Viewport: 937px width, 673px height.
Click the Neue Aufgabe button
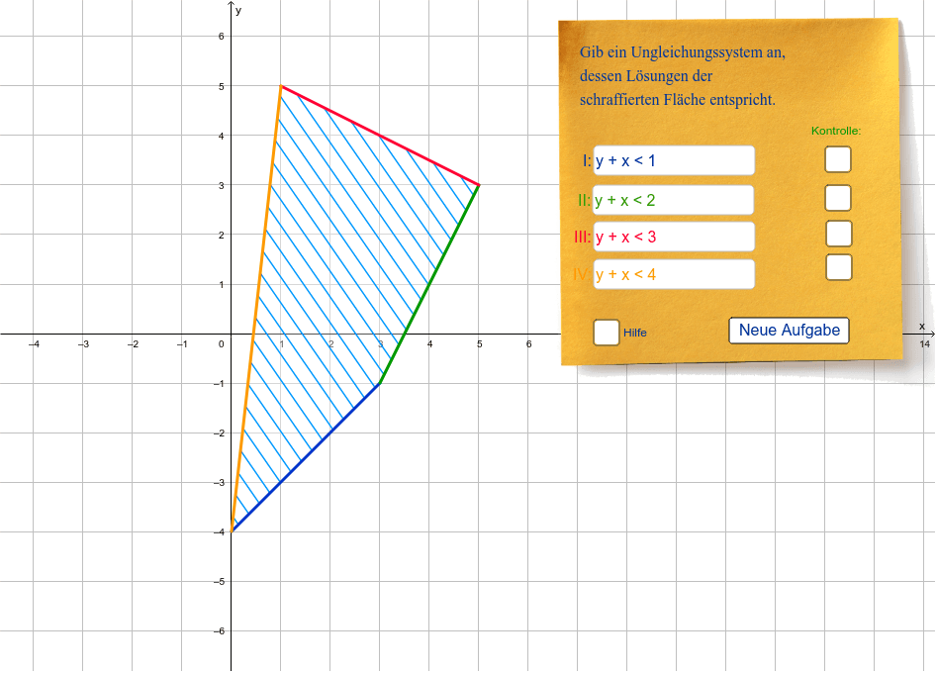click(x=789, y=331)
